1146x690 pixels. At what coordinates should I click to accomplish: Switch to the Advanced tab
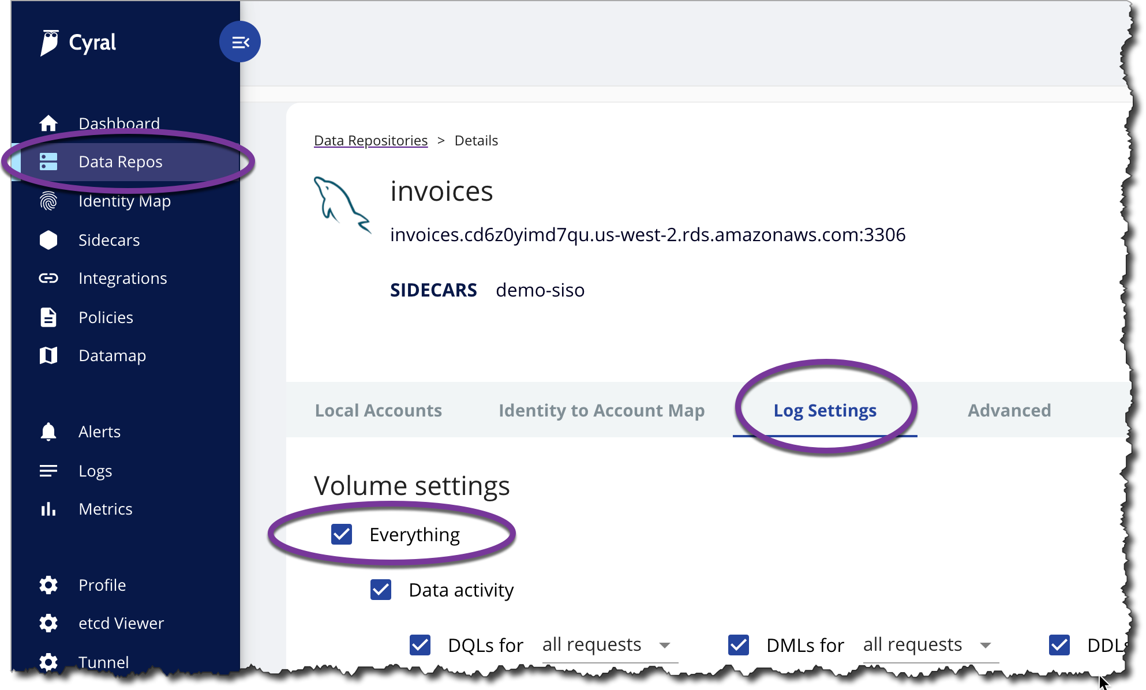[1009, 410]
